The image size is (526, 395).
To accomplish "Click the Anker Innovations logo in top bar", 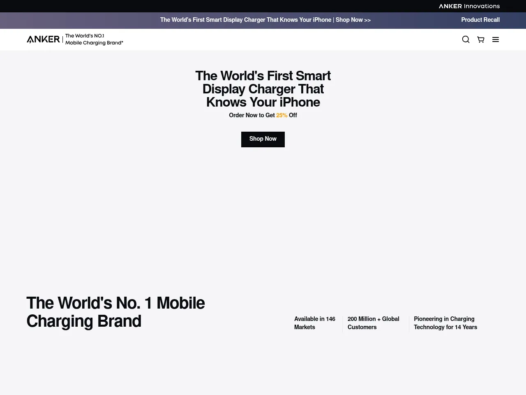I will (469, 6).
